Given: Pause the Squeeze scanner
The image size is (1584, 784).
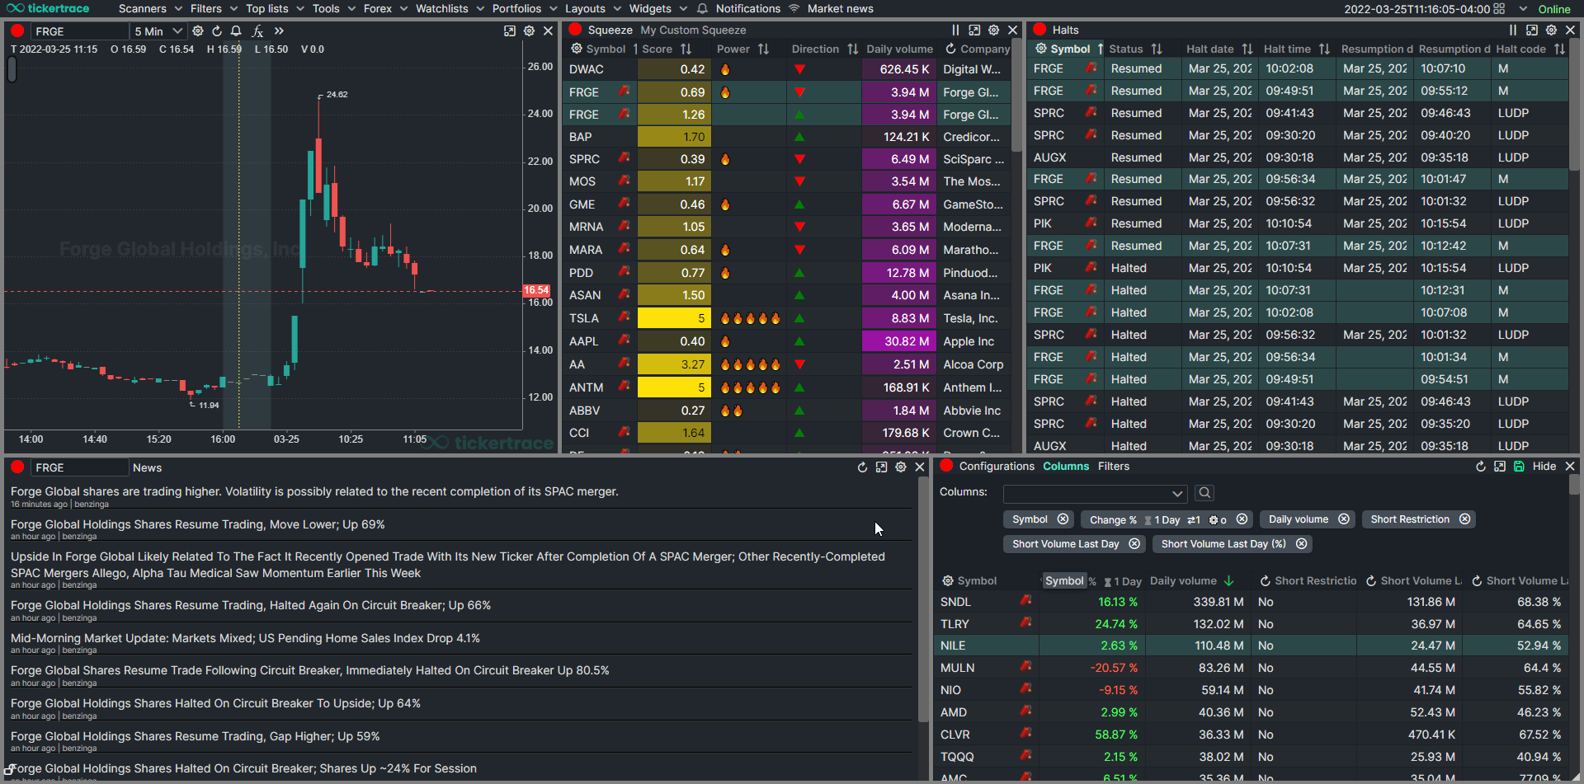Looking at the screenshot, I should coord(955,30).
